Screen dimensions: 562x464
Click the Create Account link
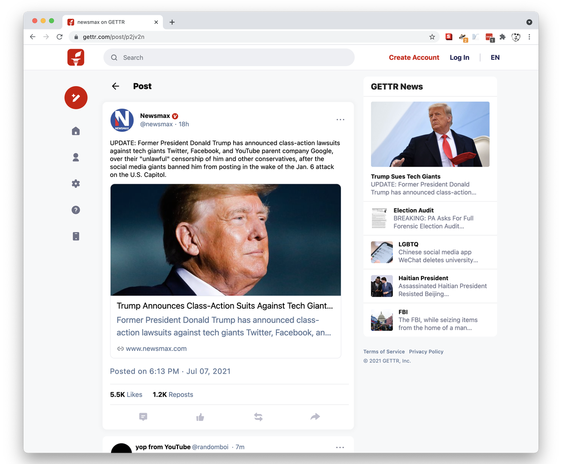click(414, 58)
